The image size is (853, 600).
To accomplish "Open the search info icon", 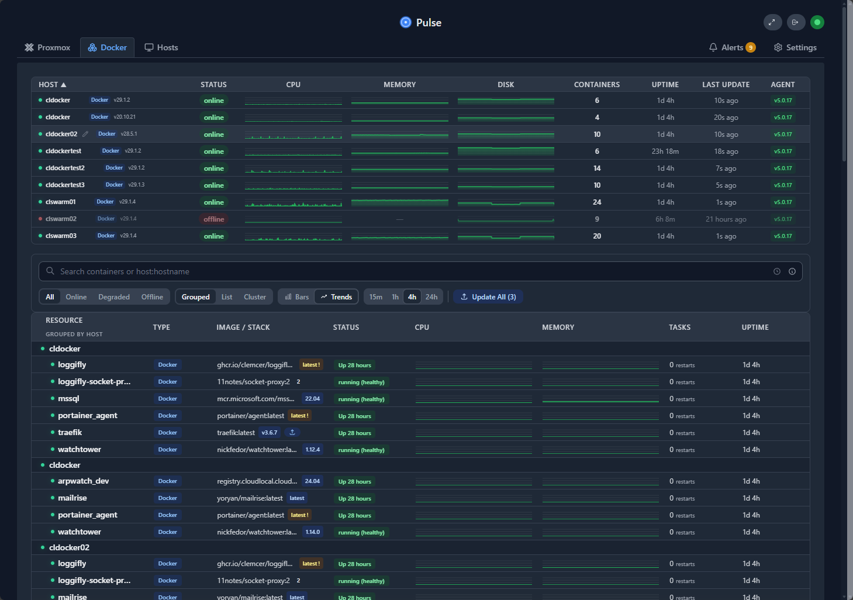I will (x=793, y=271).
